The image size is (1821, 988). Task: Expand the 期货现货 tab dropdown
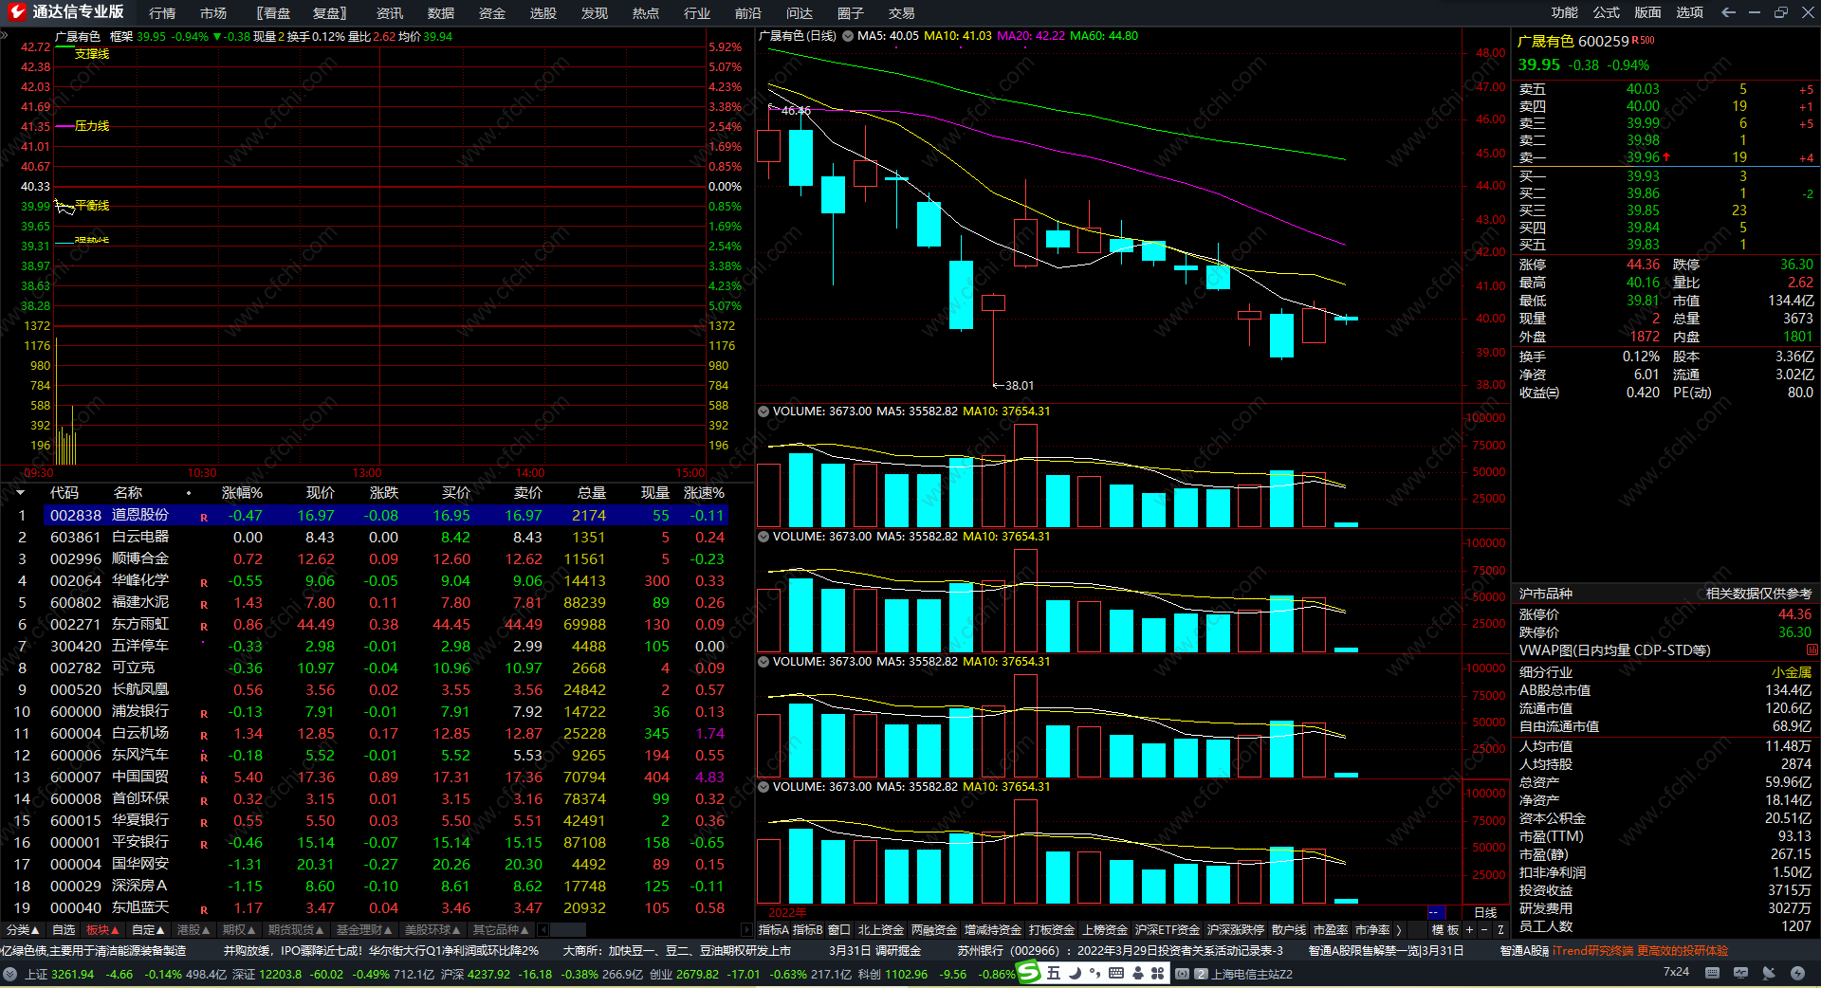(296, 930)
